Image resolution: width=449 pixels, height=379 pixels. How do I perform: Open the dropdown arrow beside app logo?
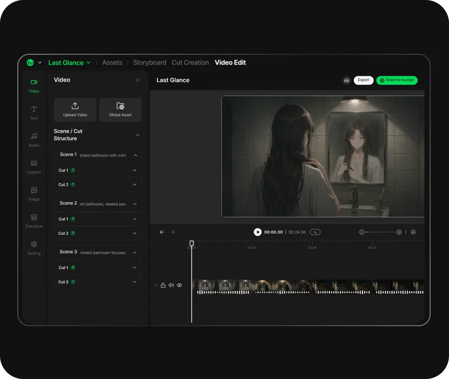(40, 62)
